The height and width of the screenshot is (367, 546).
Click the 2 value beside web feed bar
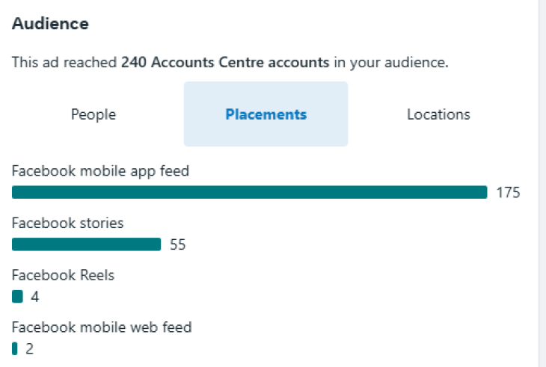pos(30,349)
